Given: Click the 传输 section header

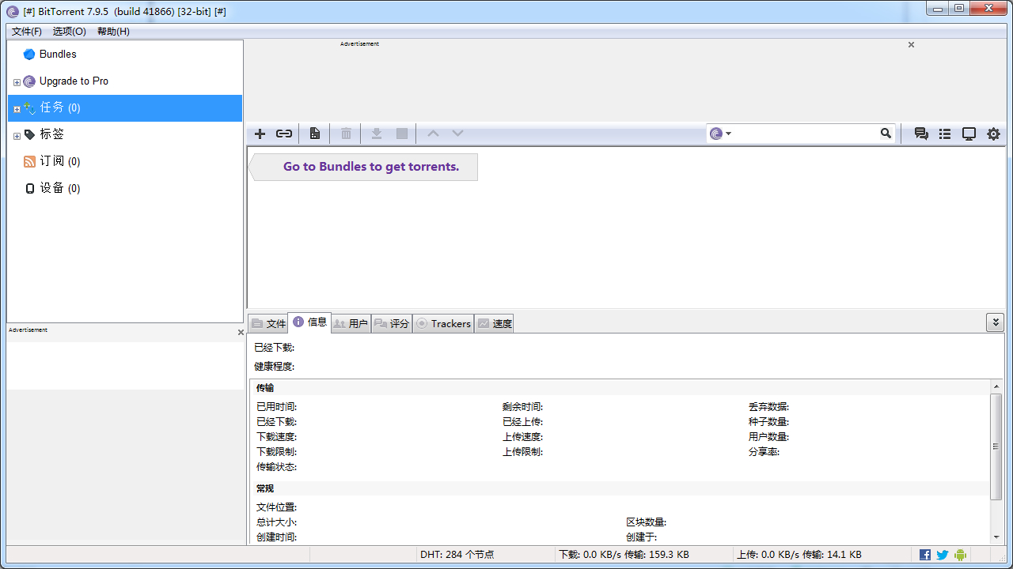Looking at the screenshot, I should pyautogui.click(x=265, y=388).
